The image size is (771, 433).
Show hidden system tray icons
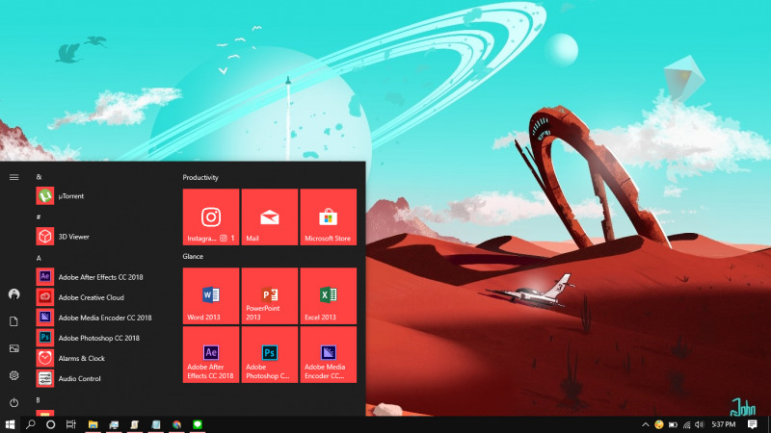click(646, 424)
